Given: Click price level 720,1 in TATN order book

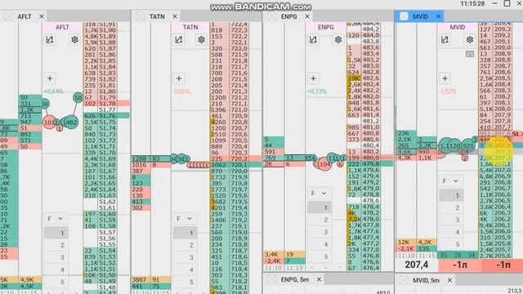Looking at the screenshot, I should [x=239, y=165].
